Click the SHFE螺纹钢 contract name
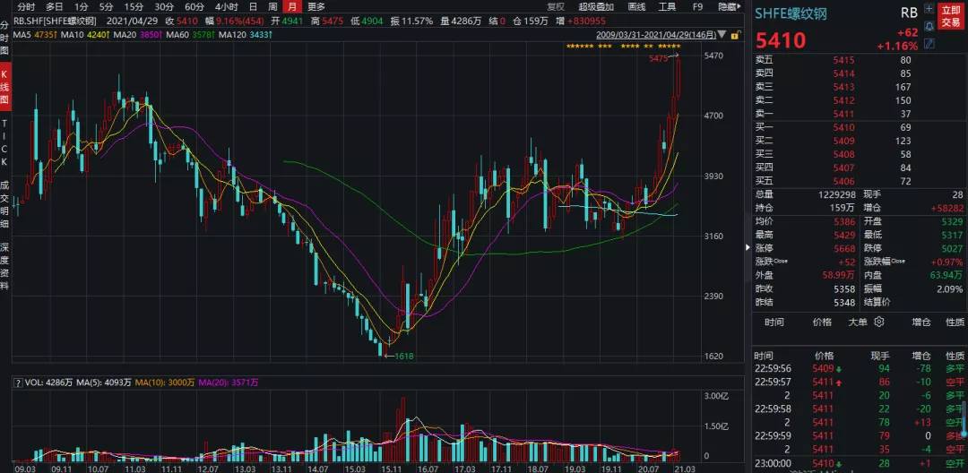Viewport: 968px width, 473px height. pyautogui.click(x=791, y=13)
